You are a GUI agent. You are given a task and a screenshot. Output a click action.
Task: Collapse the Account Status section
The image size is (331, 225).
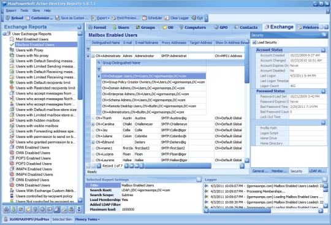tap(323, 50)
